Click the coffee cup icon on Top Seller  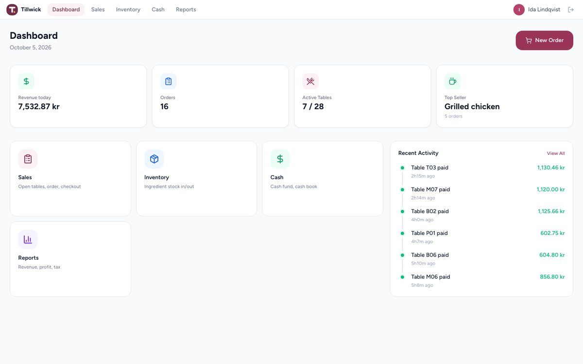(x=453, y=81)
